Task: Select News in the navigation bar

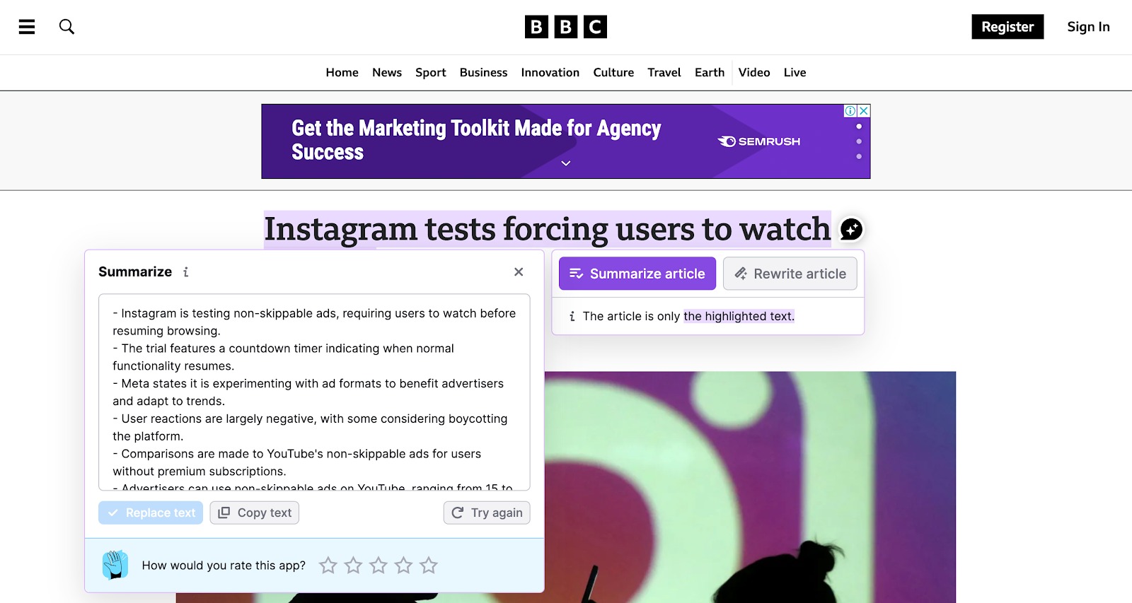Action: click(x=386, y=72)
